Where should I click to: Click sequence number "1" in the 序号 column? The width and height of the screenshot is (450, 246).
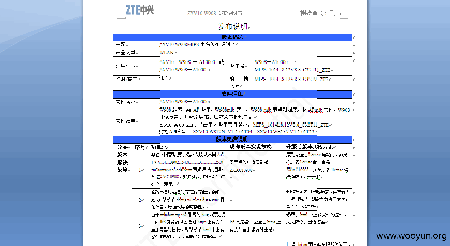140,170
